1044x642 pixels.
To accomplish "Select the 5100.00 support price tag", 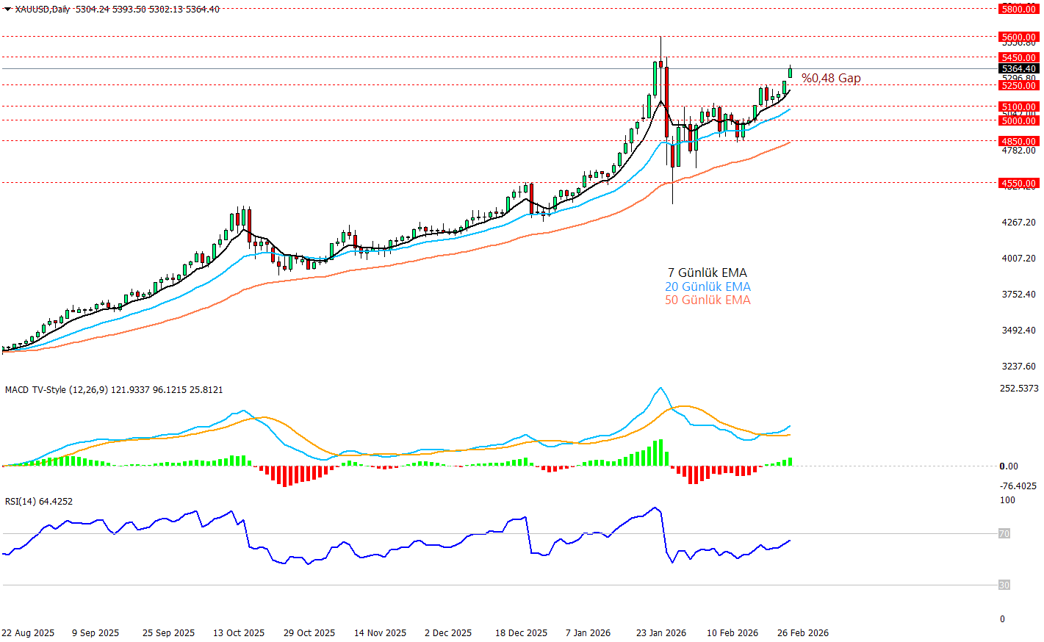I will (x=1018, y=107).
